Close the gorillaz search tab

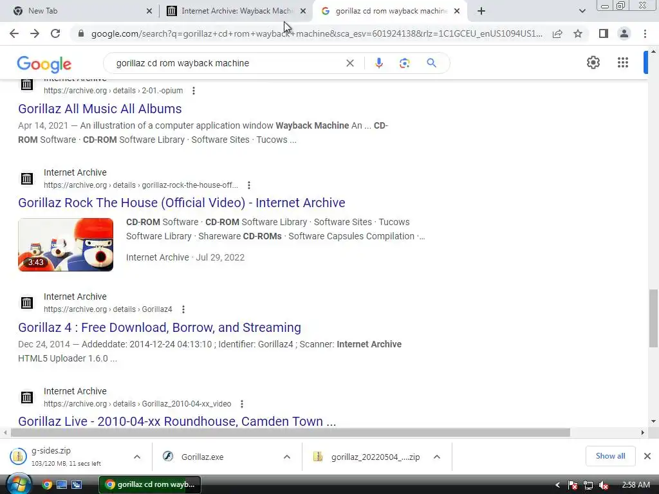tap(457, 12)
